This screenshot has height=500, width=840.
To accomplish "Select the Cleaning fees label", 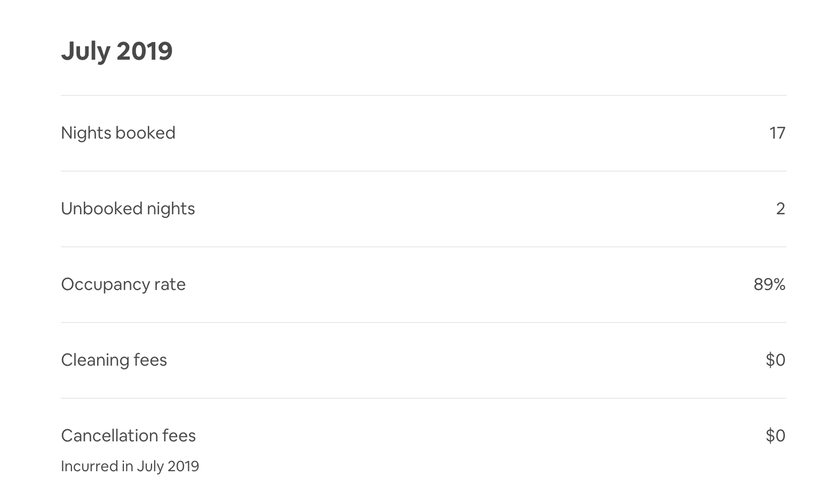I will pos(114,360).
